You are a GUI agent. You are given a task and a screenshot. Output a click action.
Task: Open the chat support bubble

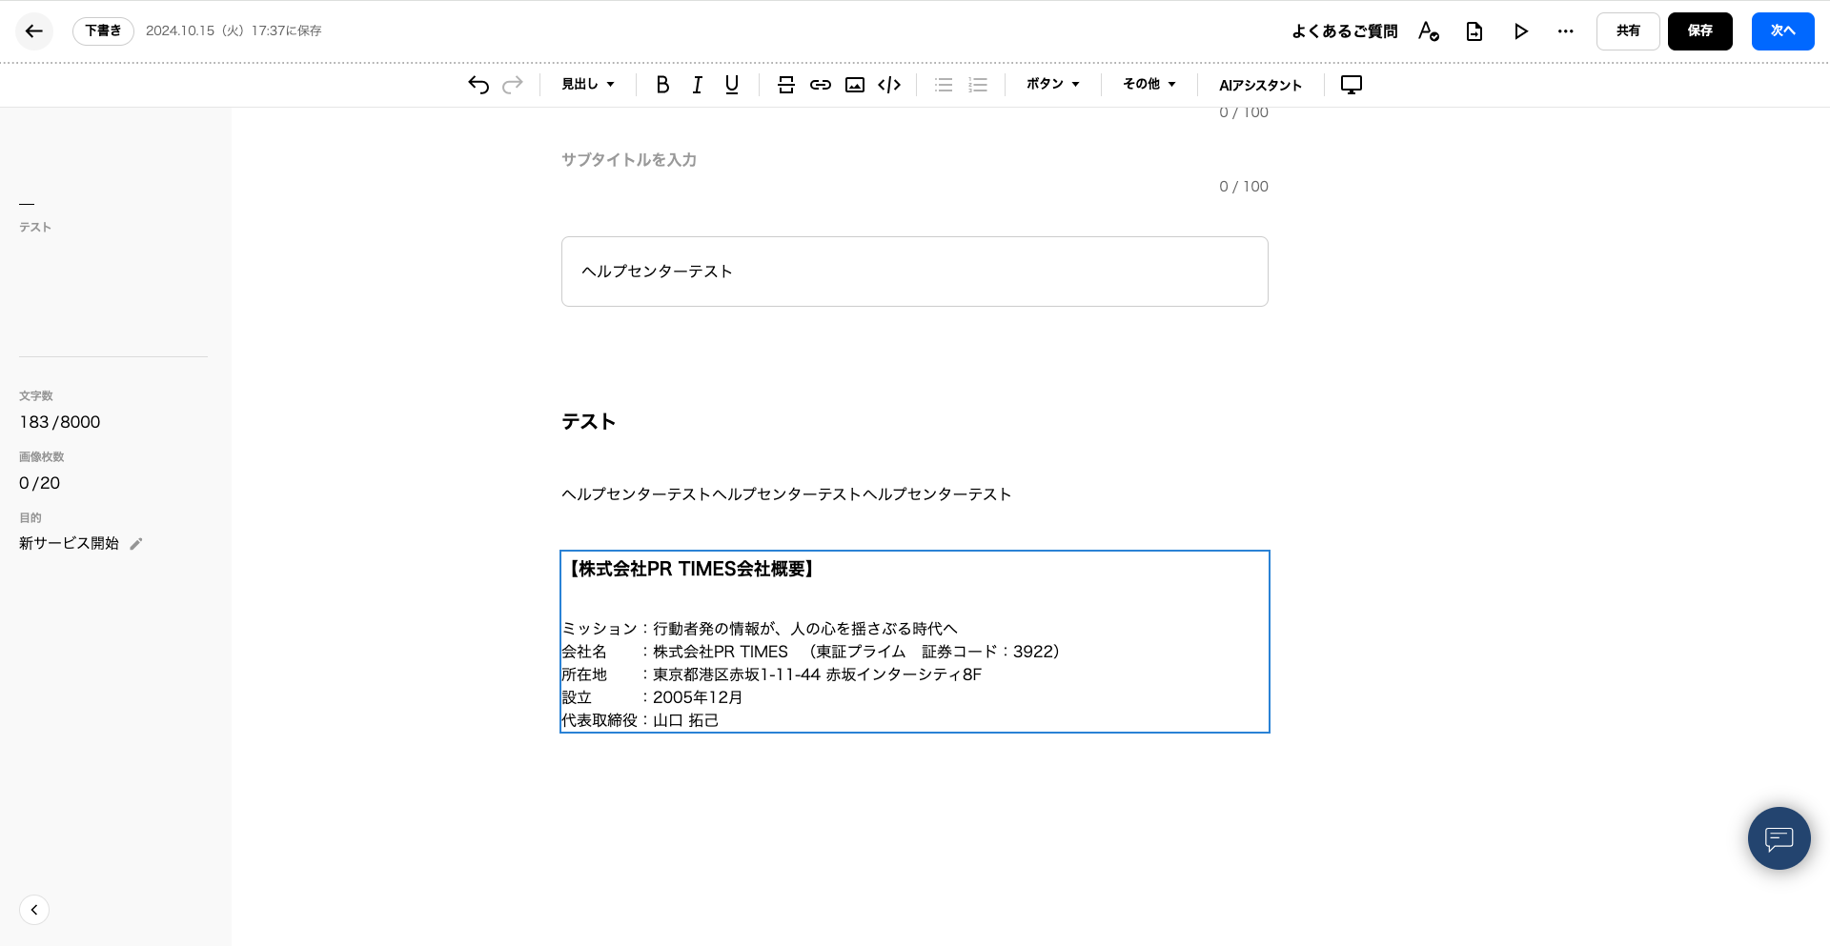pyautogui.click(x=1779, y=838)
